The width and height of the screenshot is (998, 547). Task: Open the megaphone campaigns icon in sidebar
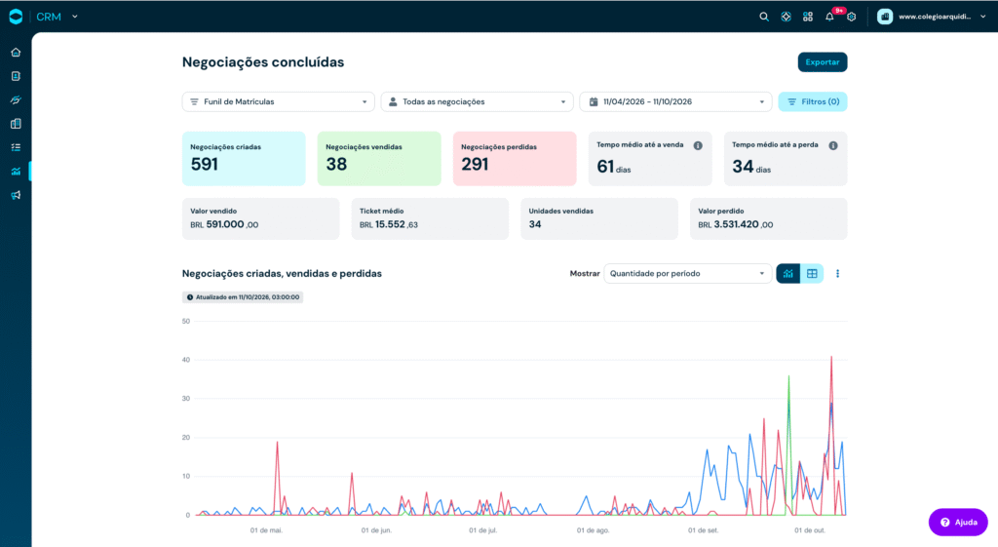(16, 195)
